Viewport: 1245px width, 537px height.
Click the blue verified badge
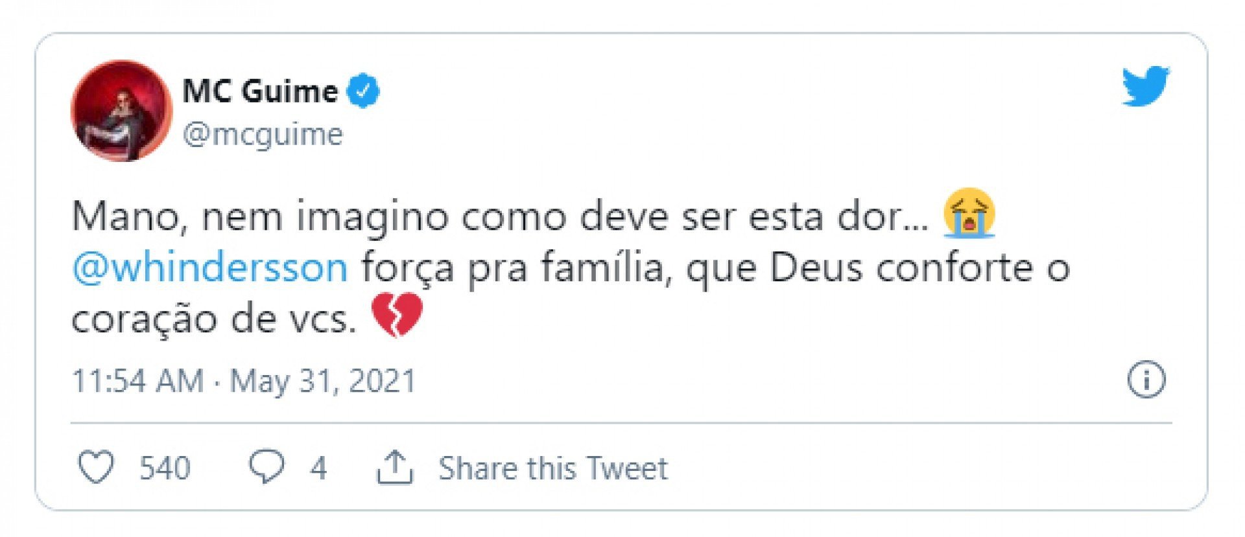pyautogui.click(x=364, y=91)
